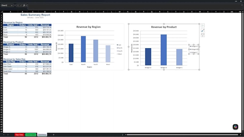Click the East legend entry in Region chart
244x137 pixels.
coord(119,45)
